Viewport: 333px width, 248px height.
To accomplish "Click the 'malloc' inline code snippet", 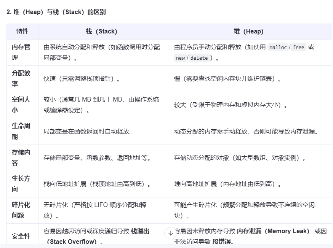I will click(278, 47).
